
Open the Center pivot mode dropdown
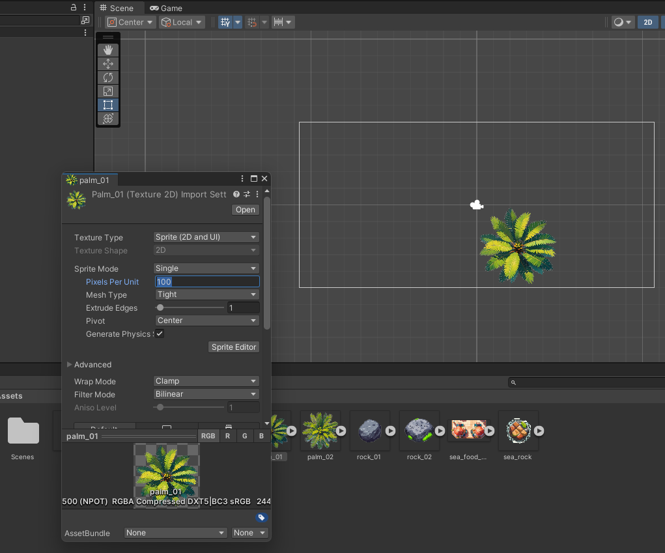point(131,22)
